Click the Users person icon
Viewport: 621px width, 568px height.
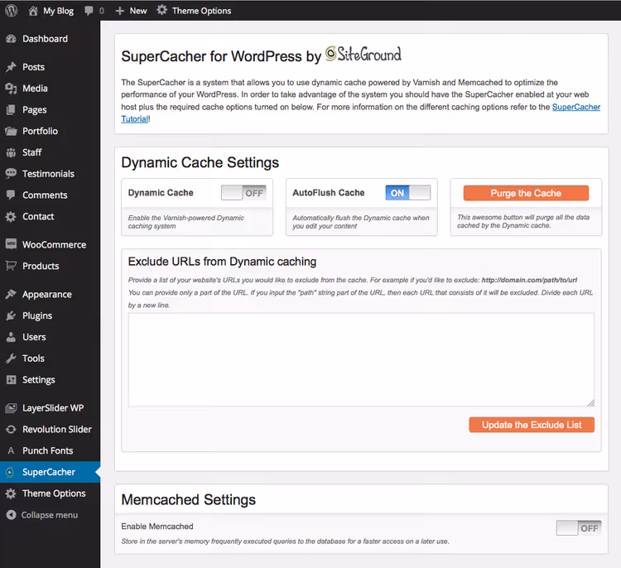[11, 337]
